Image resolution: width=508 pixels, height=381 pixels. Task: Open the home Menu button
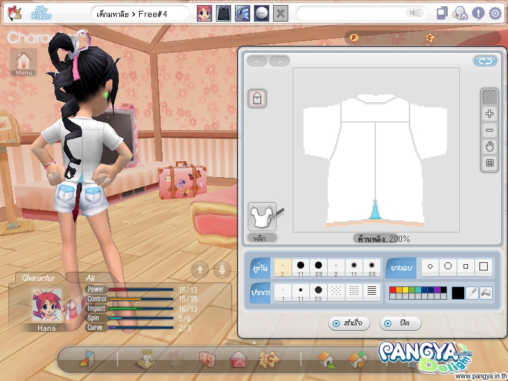[23, 62]
